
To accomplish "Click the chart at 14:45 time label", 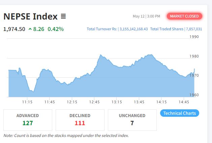I will point(184,102).
